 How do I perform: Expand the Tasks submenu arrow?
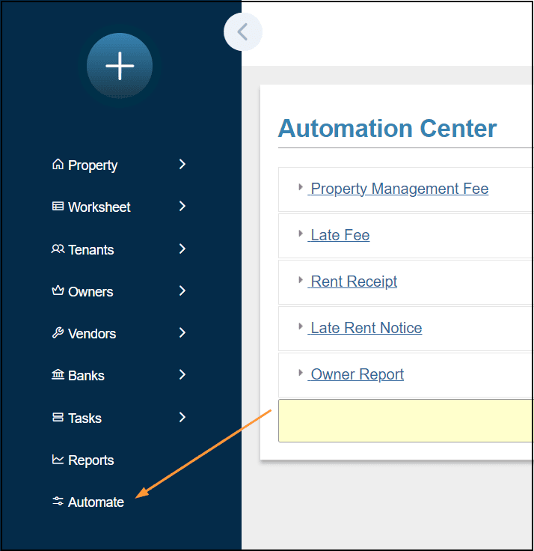[182, 417]
